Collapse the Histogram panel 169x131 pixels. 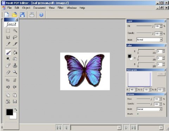[x=165, y=70]
